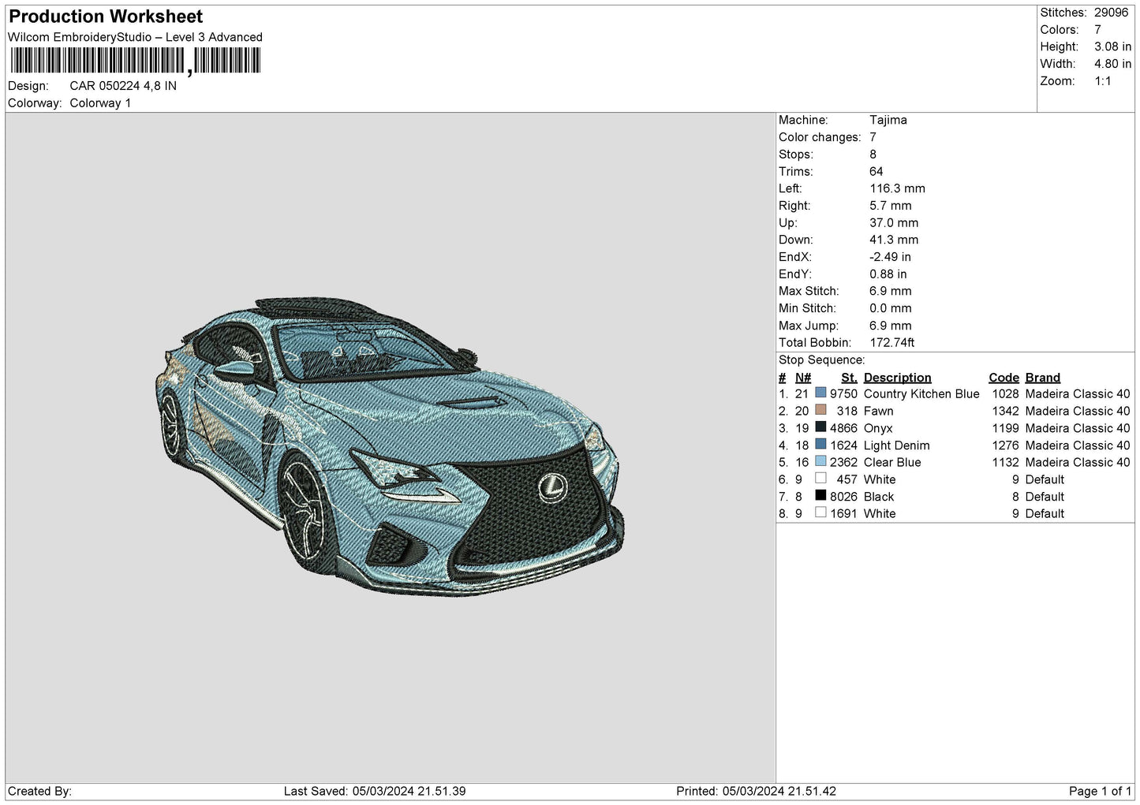Click the "Created By:" footer label
Viewport: 1140px width, 805px height.
click(39, 791)
